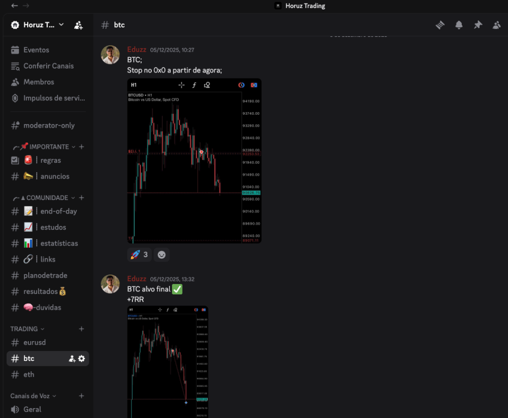Click create invite icon on btc channel

point(72,358)
